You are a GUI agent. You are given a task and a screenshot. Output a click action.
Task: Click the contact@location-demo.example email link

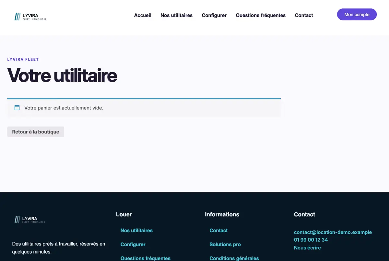click(x=333, y=232)
